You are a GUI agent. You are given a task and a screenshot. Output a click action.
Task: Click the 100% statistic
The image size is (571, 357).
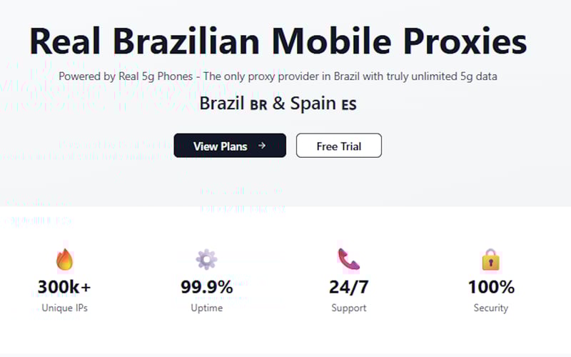(491, 287)
